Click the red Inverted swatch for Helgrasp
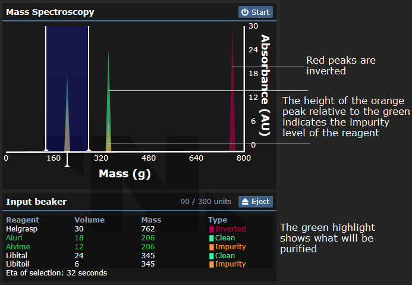The height and width of the screenshot is (285, 412). point(211,229)
